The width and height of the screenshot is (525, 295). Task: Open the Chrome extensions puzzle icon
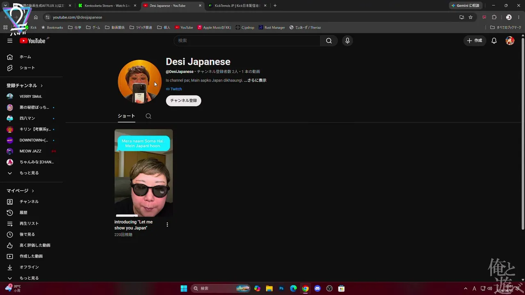point(494,17)
